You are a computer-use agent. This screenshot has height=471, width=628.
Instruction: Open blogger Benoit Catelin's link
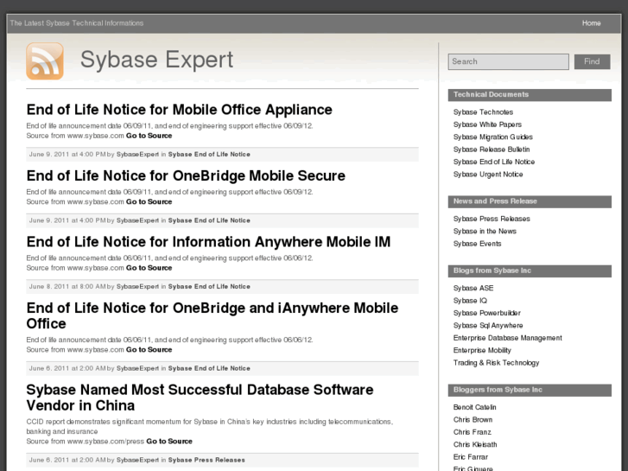(474, 407)
